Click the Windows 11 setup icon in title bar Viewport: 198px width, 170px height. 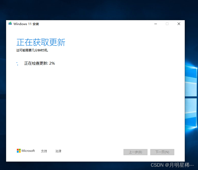tap(10, 24)
